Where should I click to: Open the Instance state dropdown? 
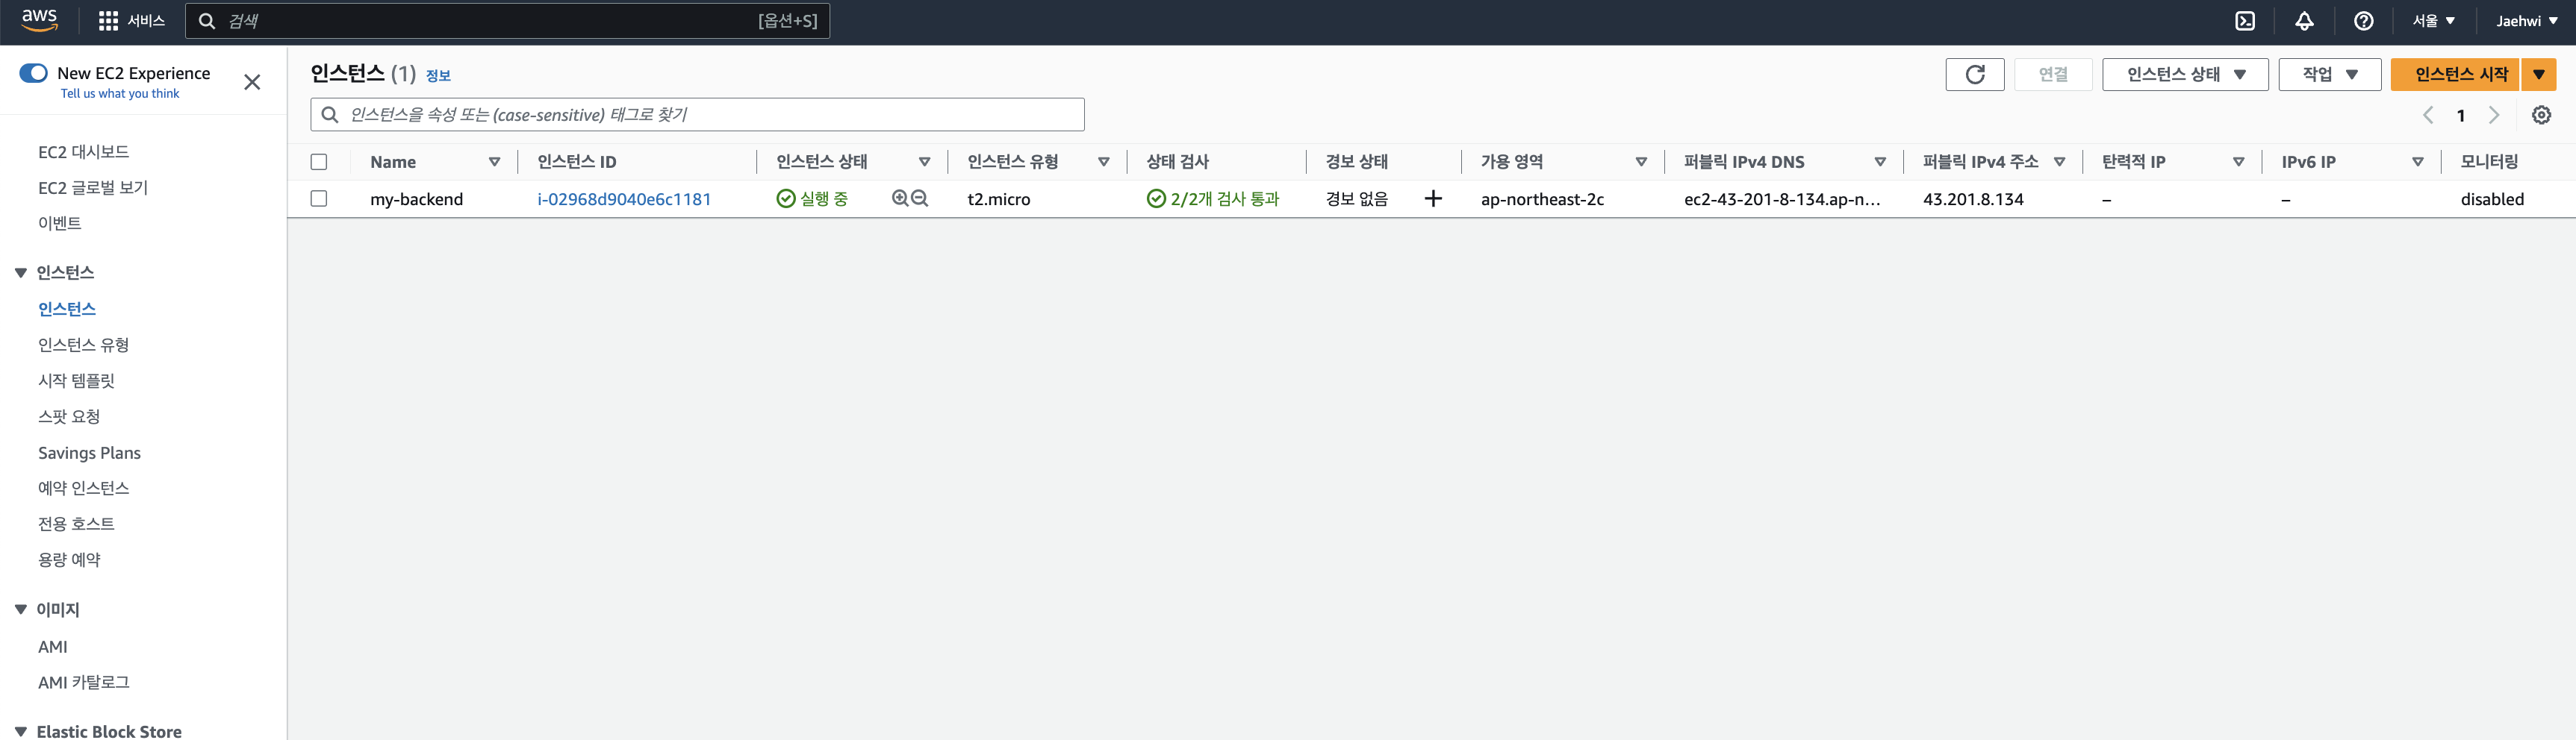pos(2185,75)
